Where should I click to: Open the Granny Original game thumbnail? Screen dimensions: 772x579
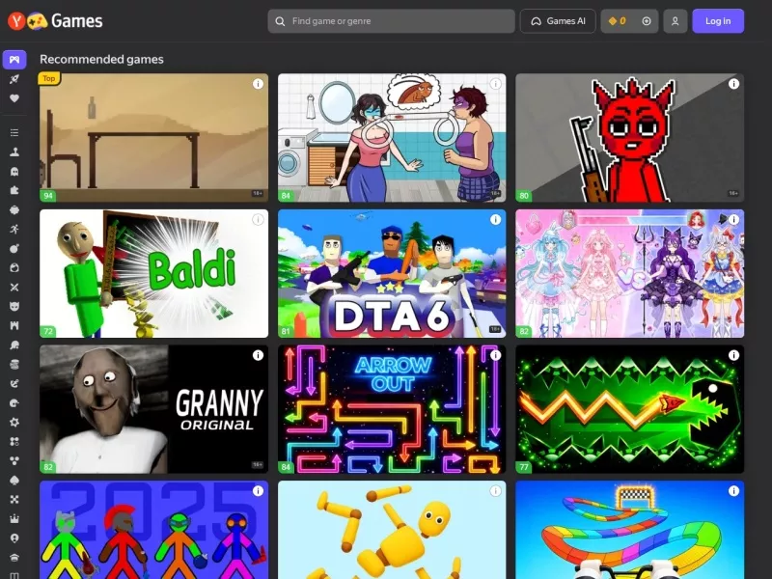tap(154, 409)
